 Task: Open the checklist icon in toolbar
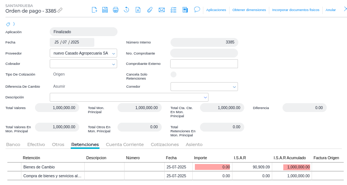click(173, 10)
